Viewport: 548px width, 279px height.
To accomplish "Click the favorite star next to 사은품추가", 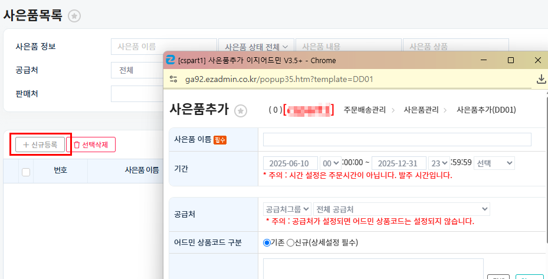I will (x=240, y=110).
